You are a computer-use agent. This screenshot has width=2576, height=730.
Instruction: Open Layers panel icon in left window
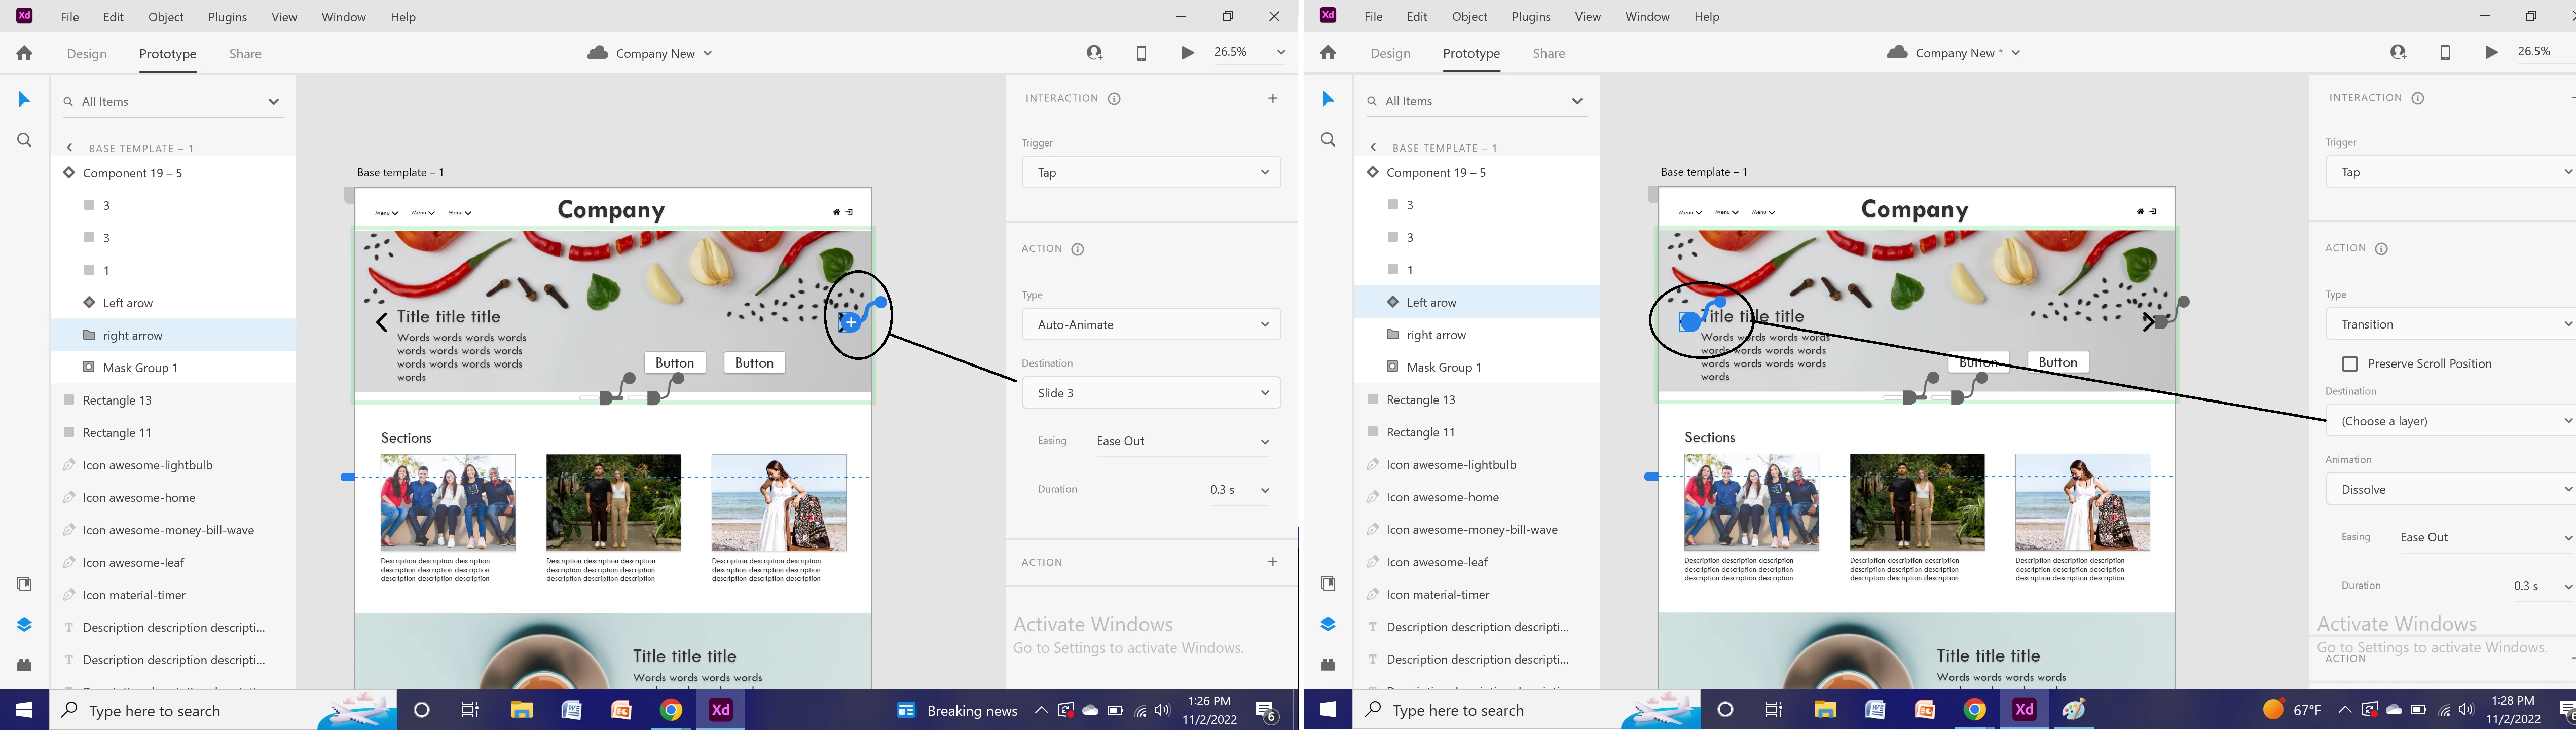[x=24, y=625]
